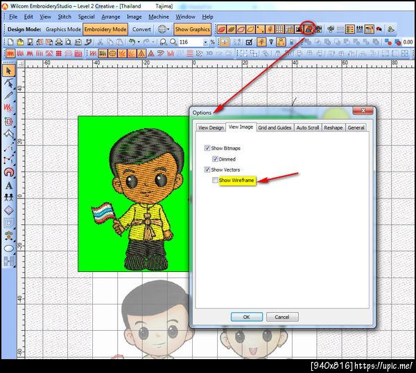This screenshot has height=373, width=416.
Task: Open the Edit menu
Action: 28,17
